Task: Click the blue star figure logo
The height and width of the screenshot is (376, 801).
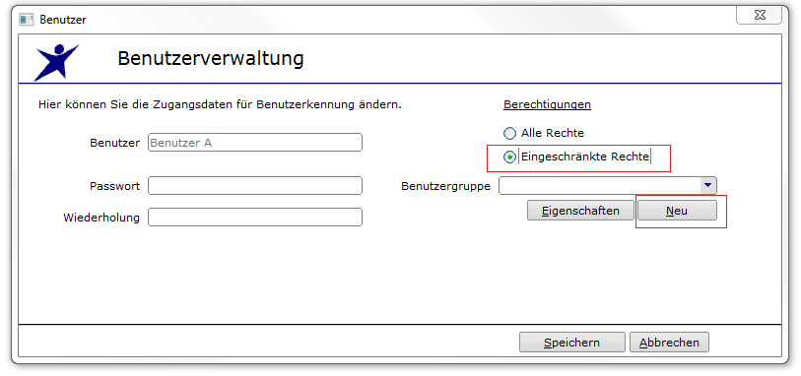Action: pos(56,62)
